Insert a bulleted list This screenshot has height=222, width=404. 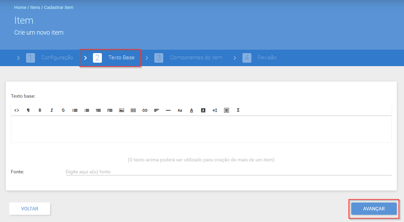(x=75, y=110)
